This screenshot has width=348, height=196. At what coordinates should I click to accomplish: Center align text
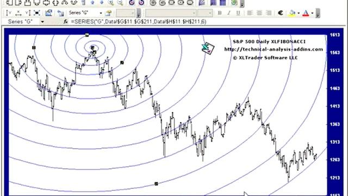[259, 13]
